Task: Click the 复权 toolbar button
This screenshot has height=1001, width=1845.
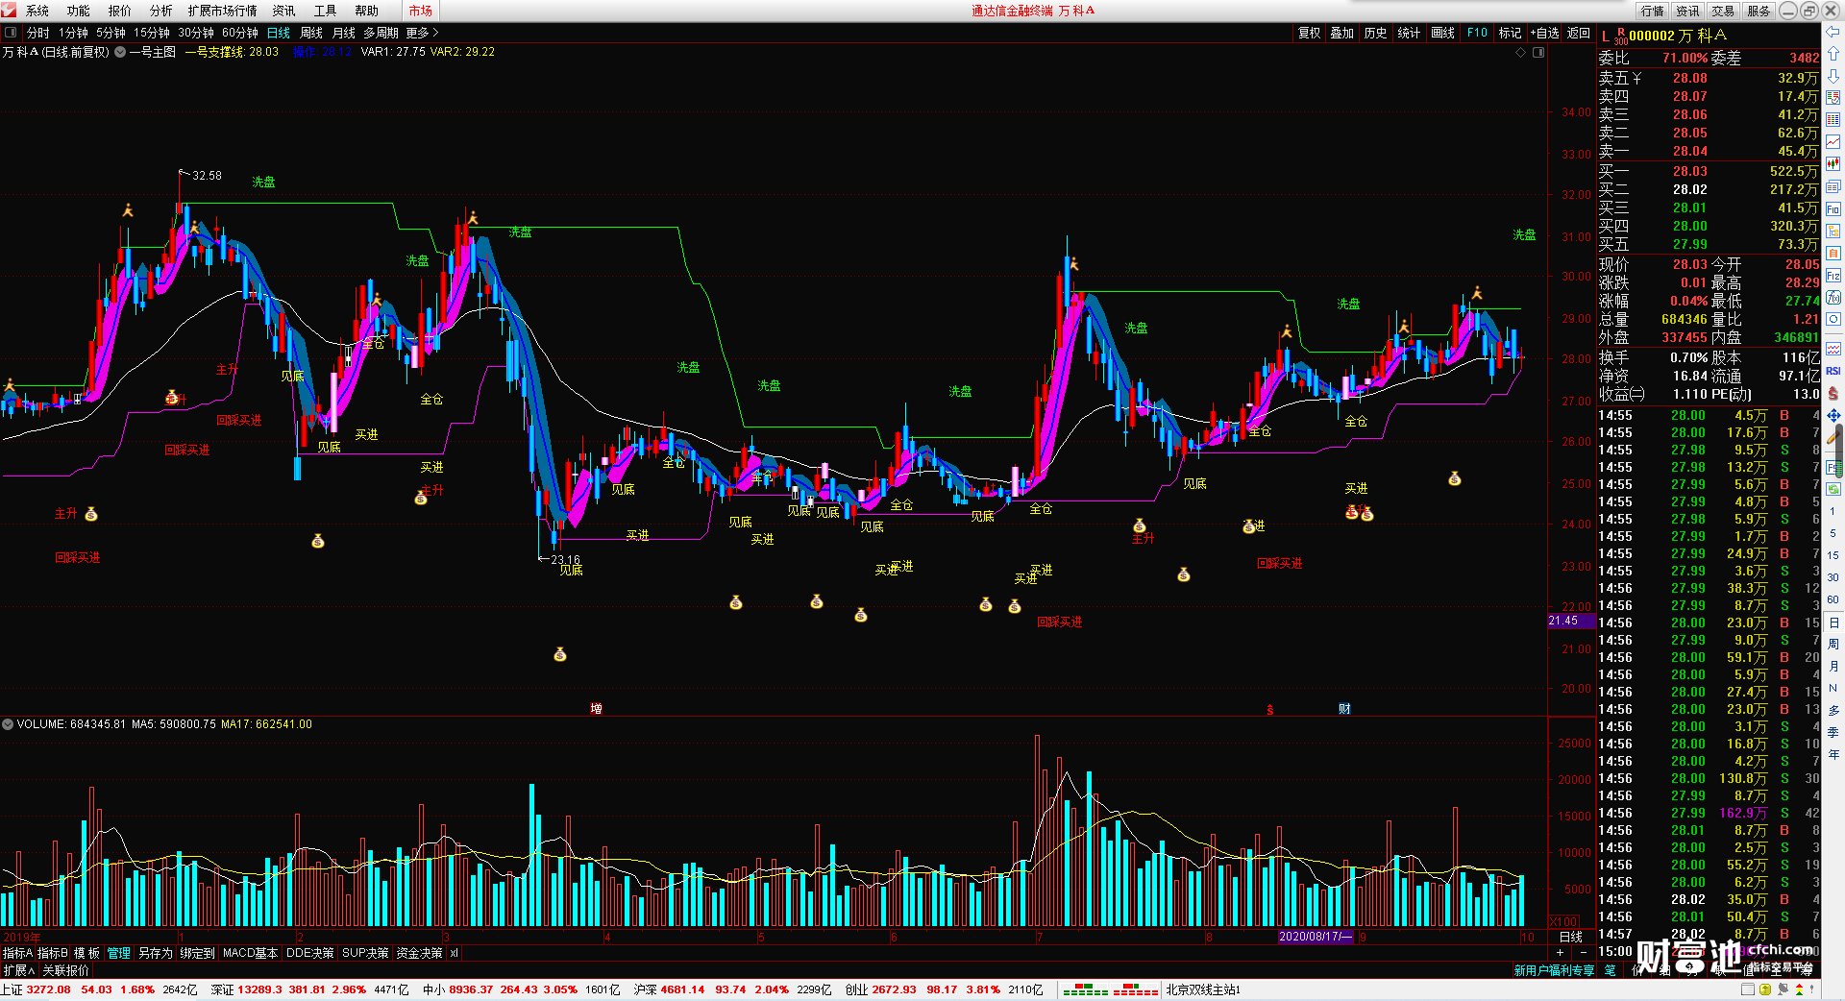Action: point(1309,33)
